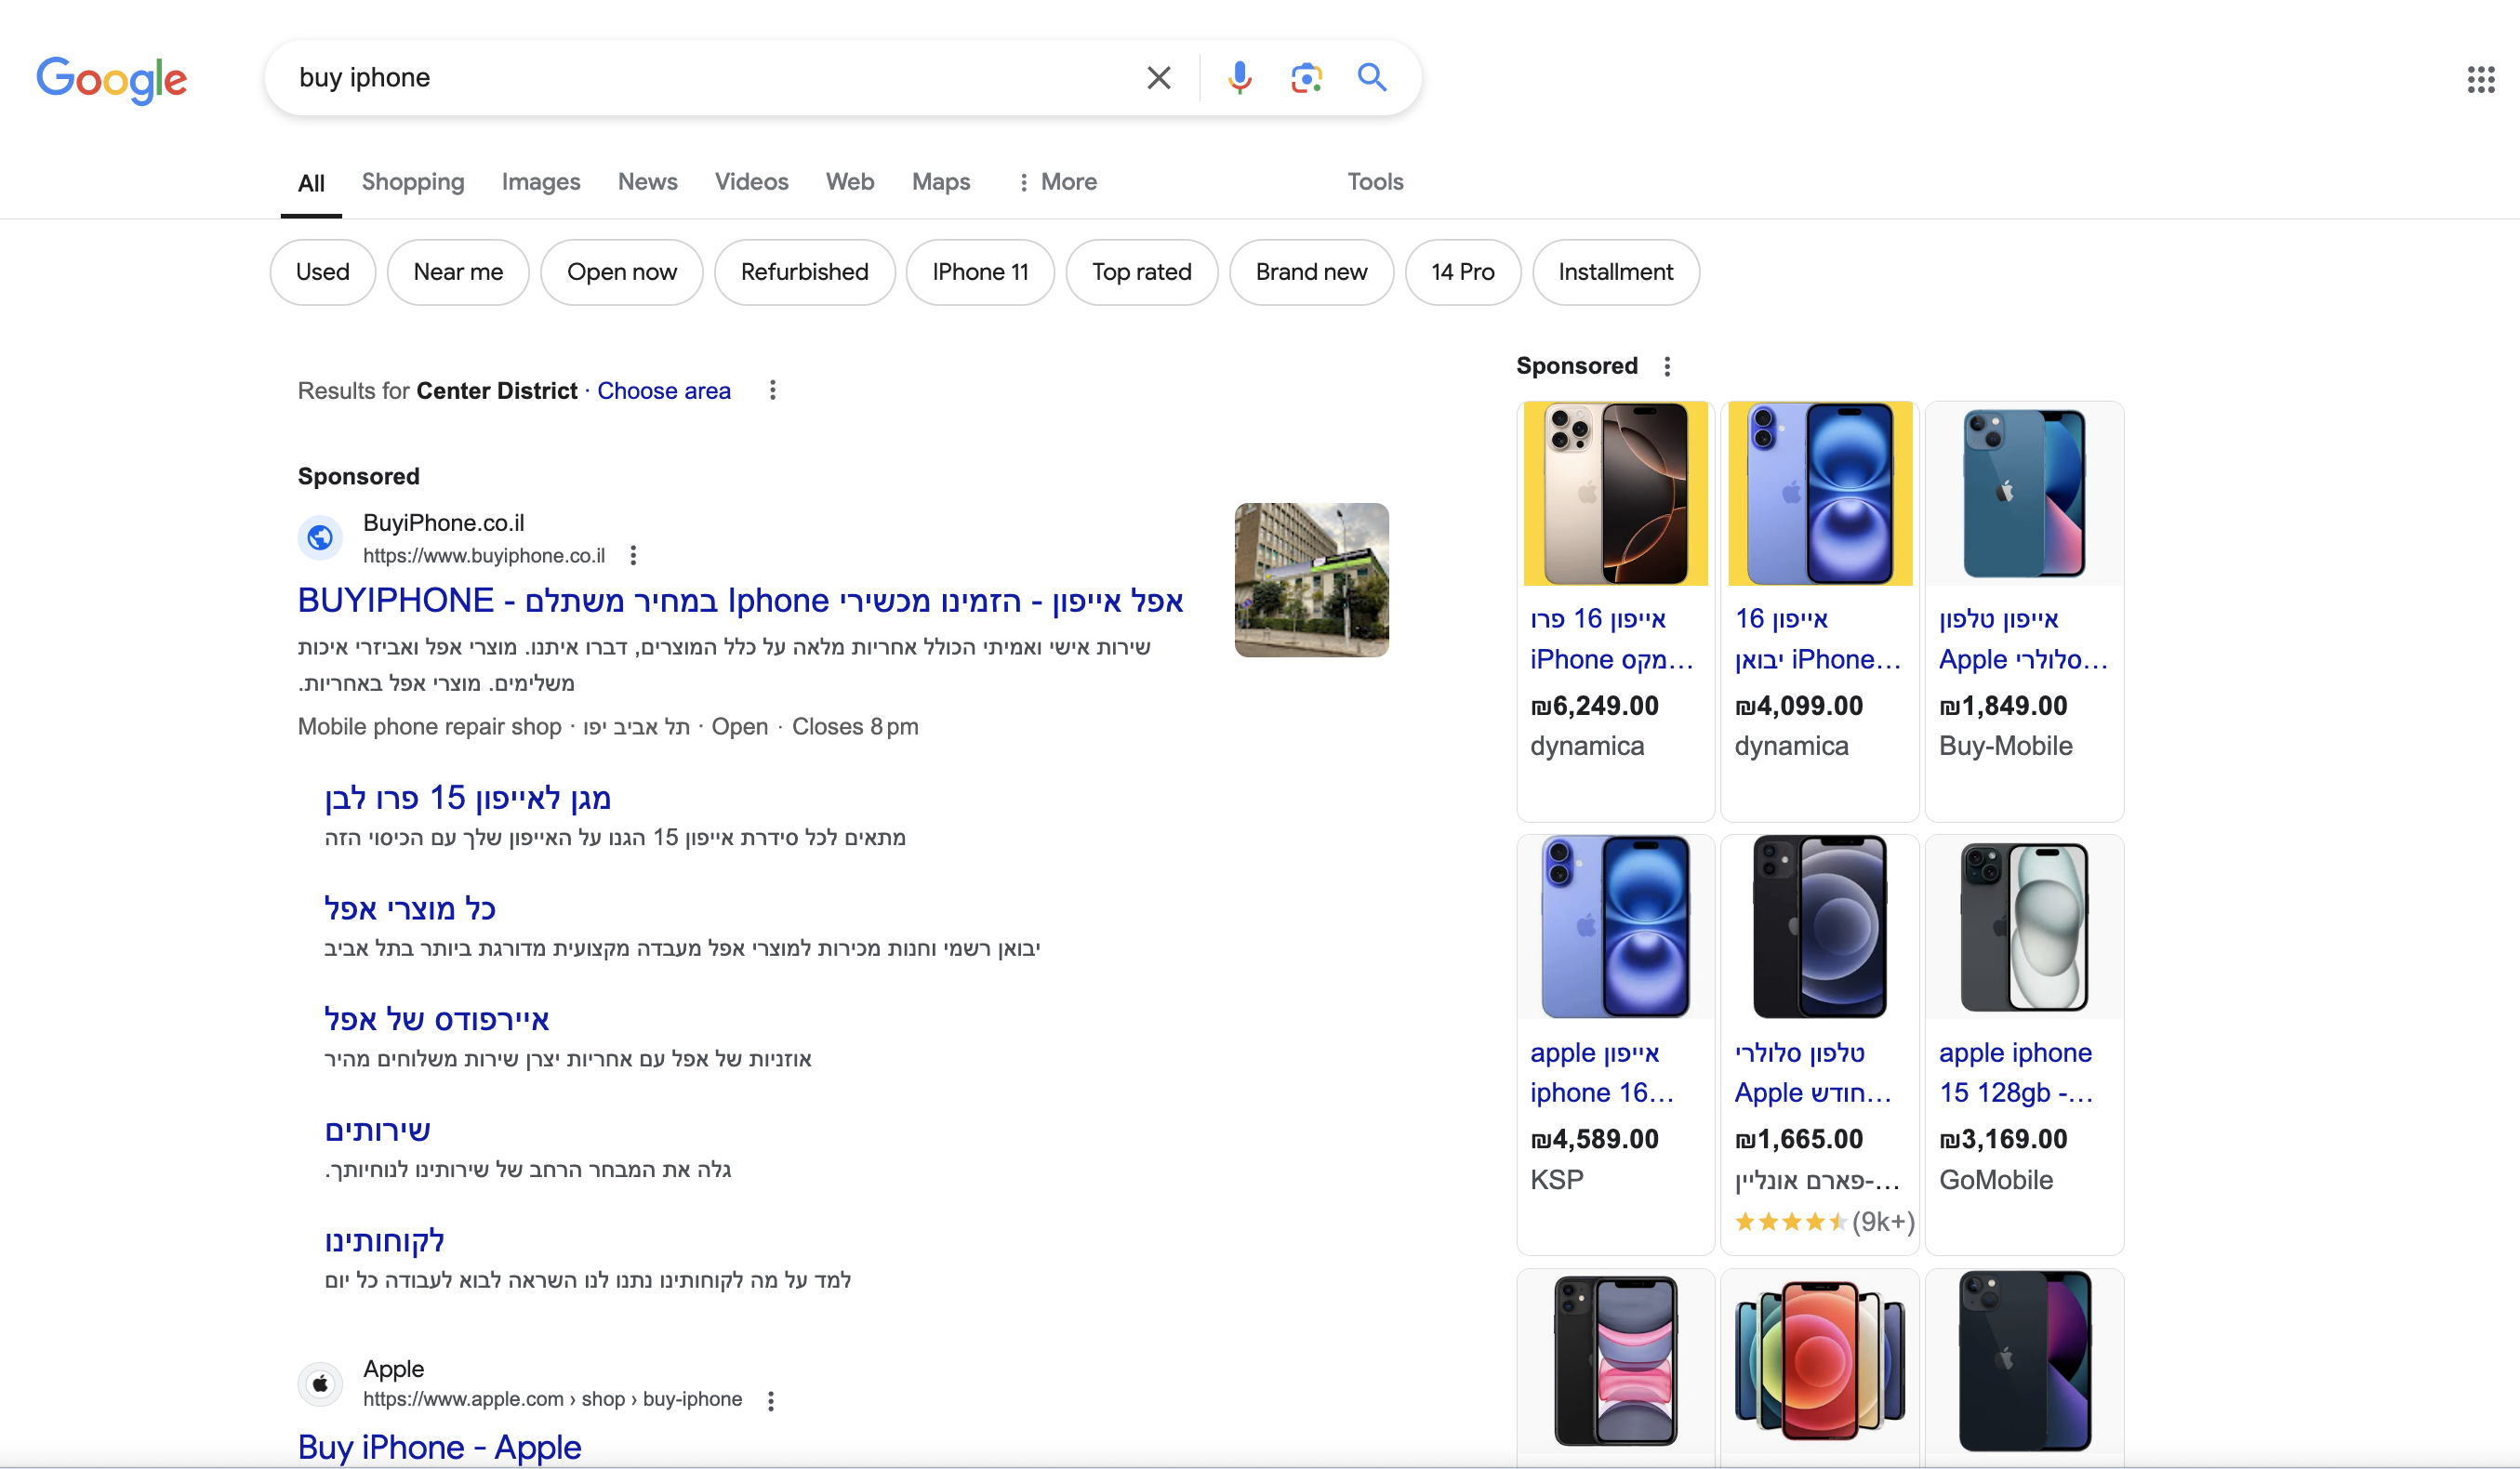Viewport: 2520px width, 1469px height.
Task: Switch to the Maps tab
Action: coord(941,182)
